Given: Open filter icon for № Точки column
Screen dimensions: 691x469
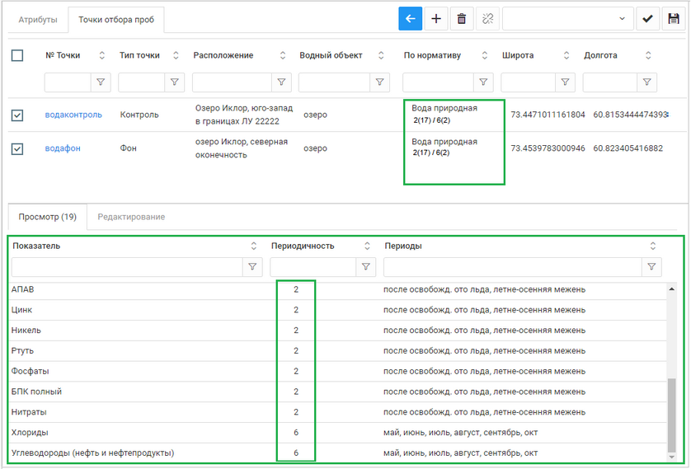Looking at the screenshot, I should (101, 82).
